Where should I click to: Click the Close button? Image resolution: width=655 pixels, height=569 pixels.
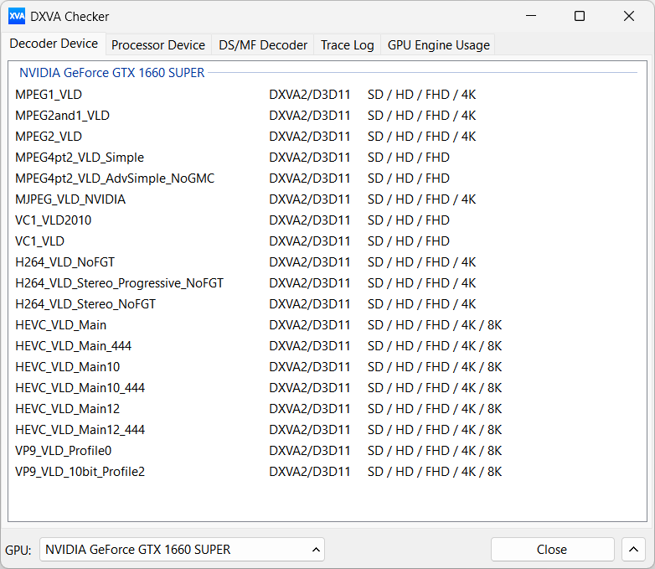[x=552, y=550]
